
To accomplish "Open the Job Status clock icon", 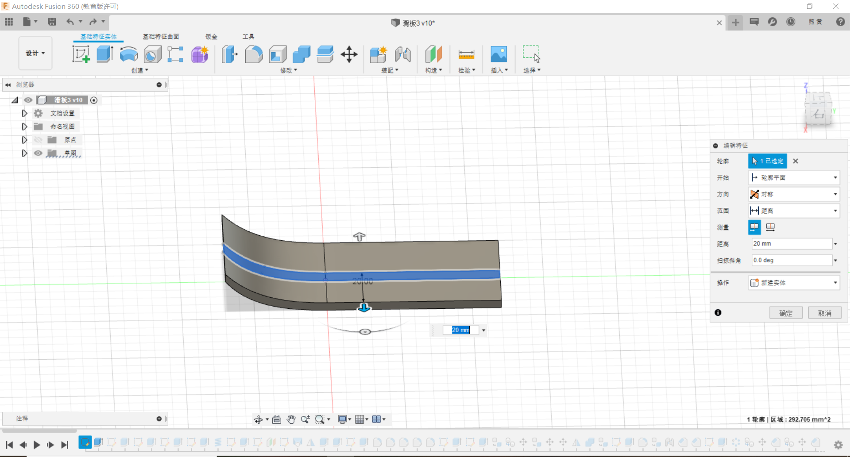I will pyautogui.click(x=791, y=22).
